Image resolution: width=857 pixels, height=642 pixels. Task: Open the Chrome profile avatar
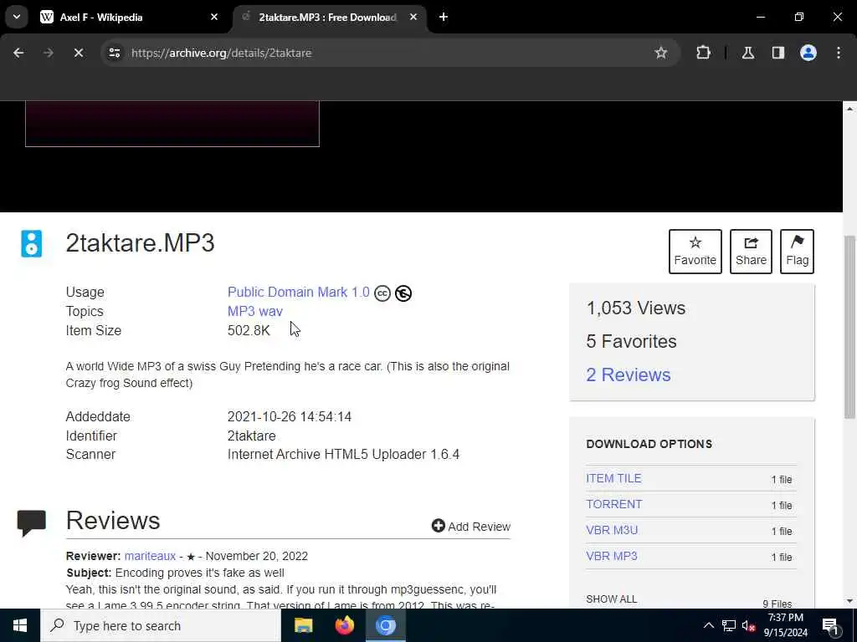(808, 53)
